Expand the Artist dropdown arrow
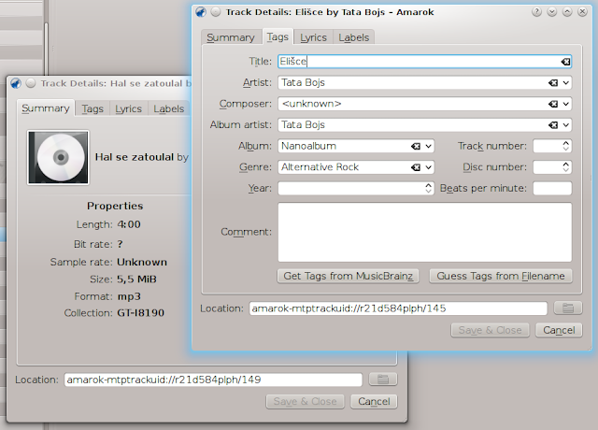Image resolution: width=598 pixels, height=430 pixels. [x=566, y=83]
